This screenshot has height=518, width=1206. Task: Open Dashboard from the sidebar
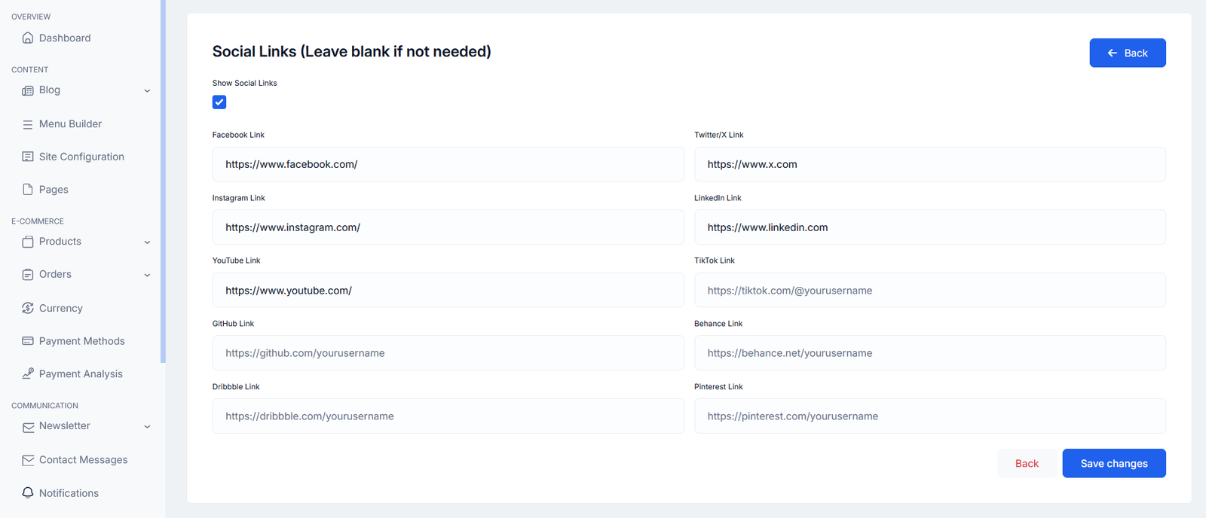(65, 38)
